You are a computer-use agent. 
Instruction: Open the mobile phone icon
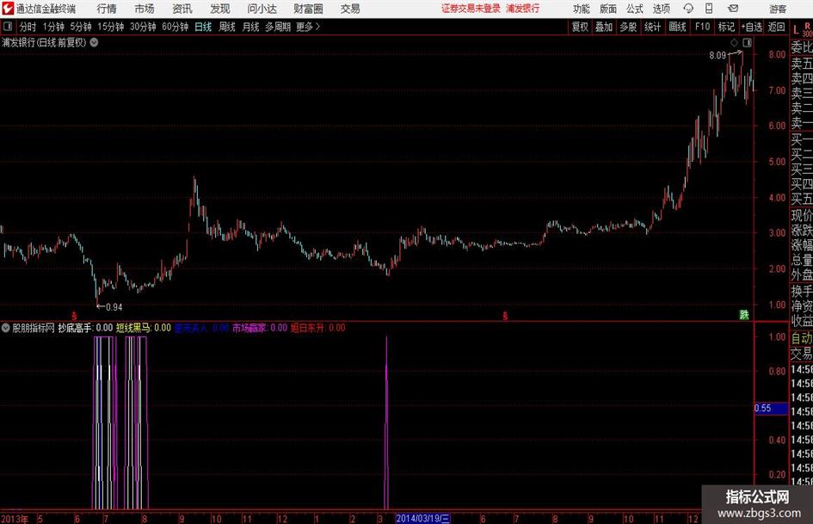pyautogui.click(x=709, y=9)
